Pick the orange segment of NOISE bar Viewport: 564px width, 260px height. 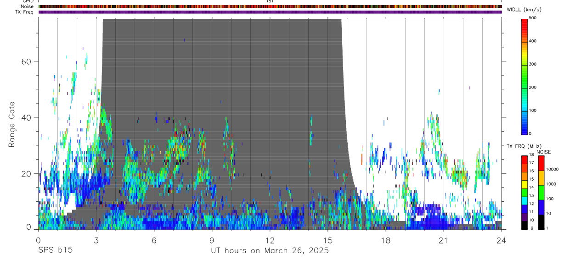[541, 177]
